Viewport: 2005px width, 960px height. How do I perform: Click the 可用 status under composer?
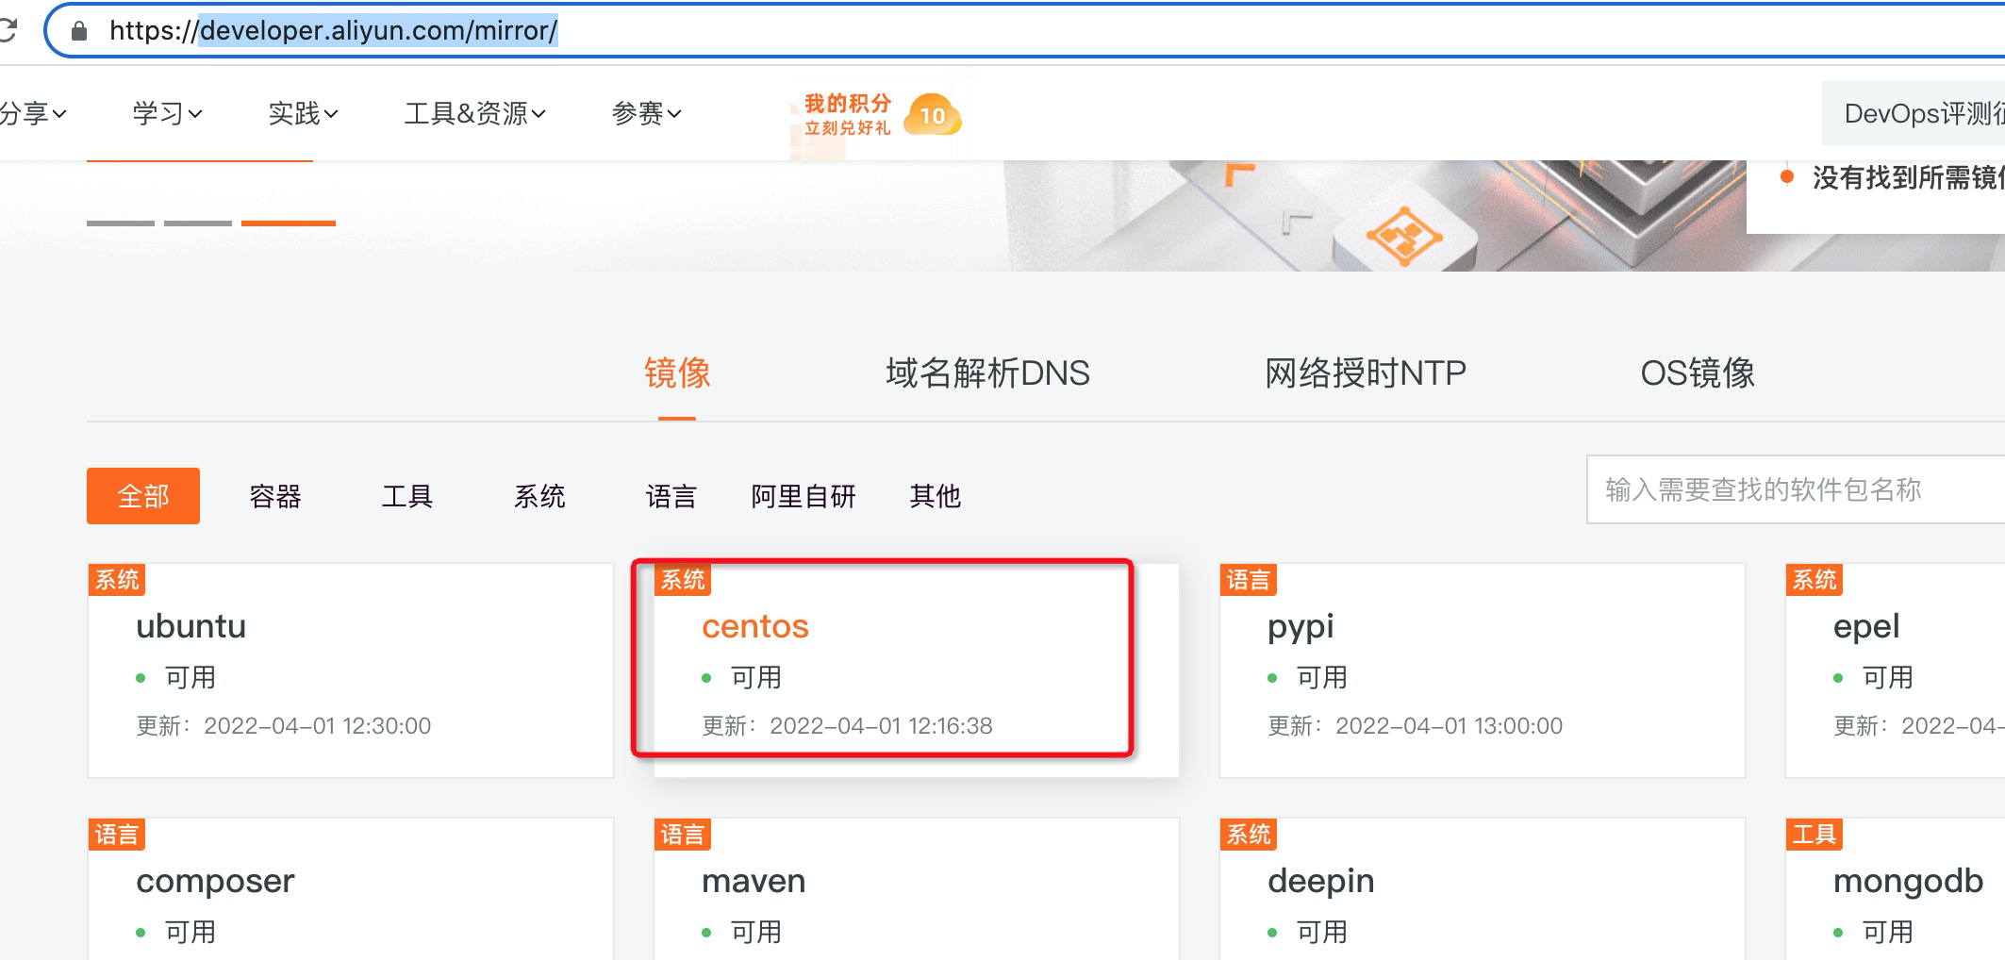tap(191, 932)
